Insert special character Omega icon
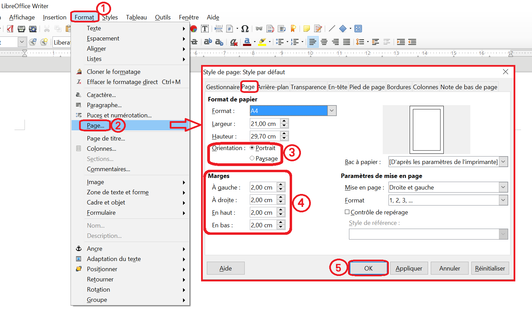This screenshot has width=532, height=311. click(x=245, y=29)
